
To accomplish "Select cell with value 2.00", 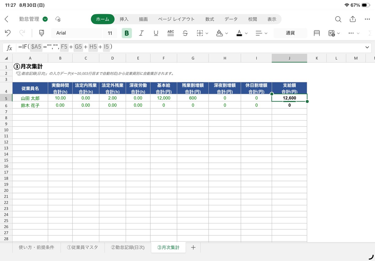I will pos(112,98).
